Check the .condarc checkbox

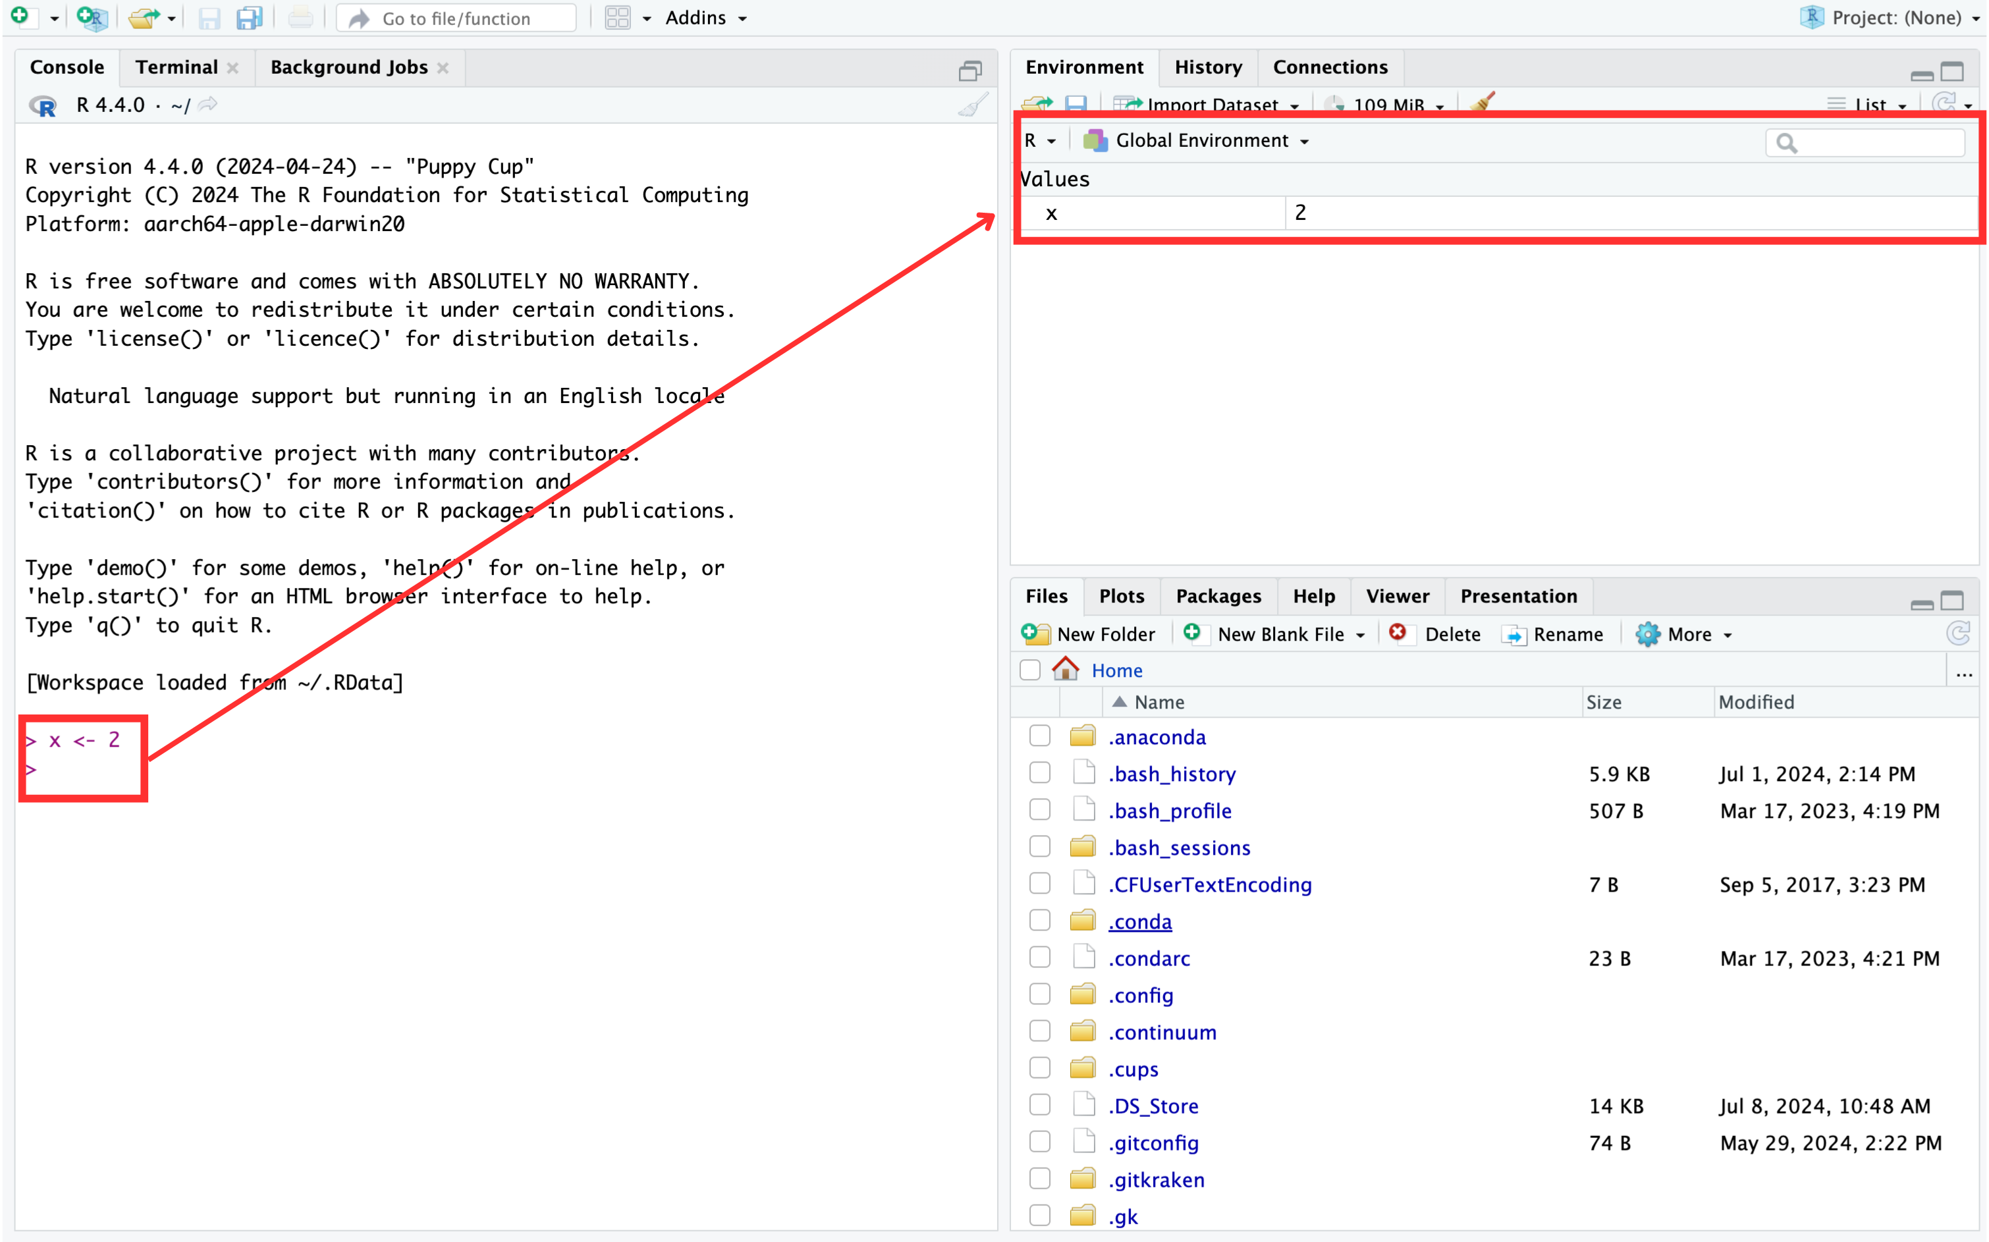click(1040, 957)
